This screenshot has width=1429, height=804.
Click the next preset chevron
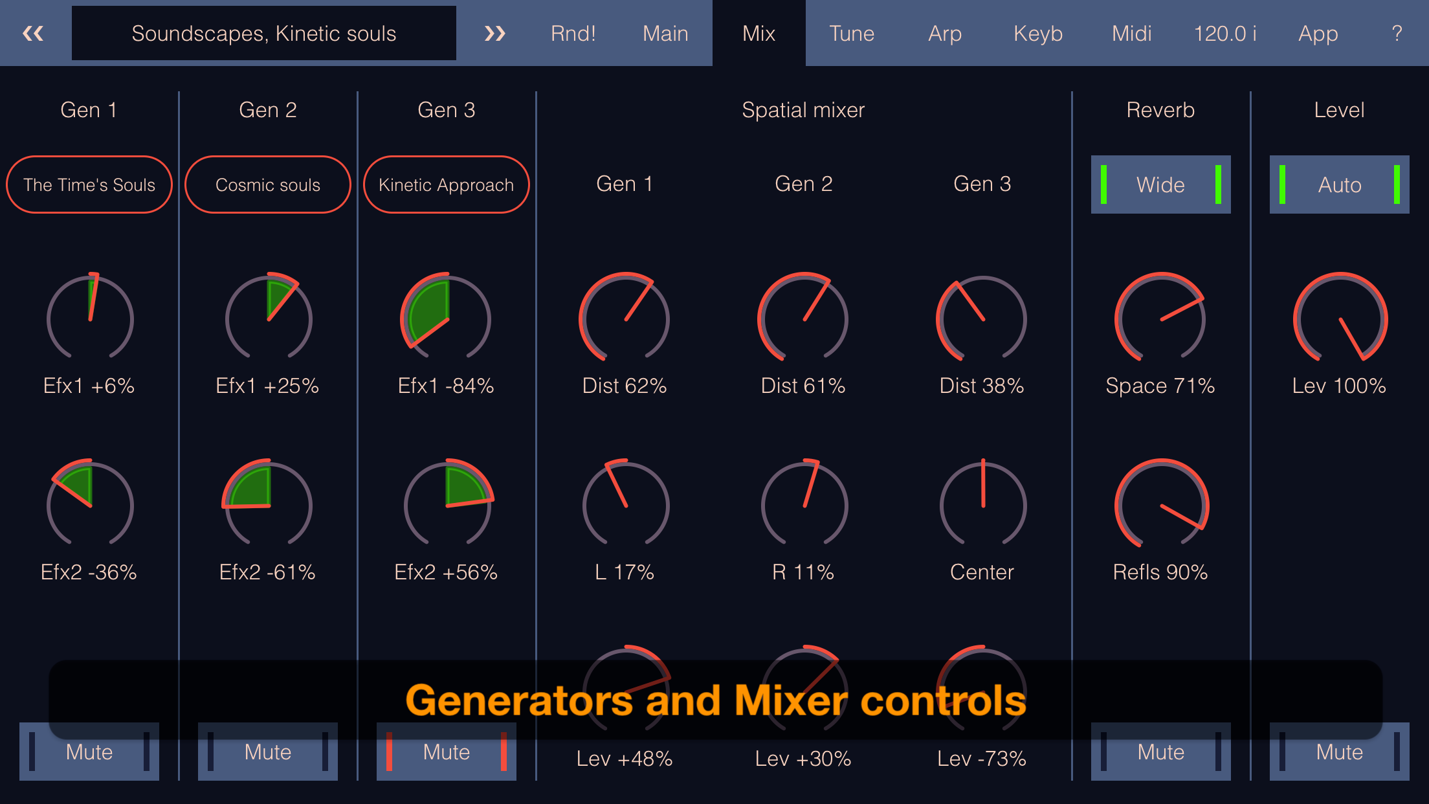pyautogui.click(x=495, y=33)
